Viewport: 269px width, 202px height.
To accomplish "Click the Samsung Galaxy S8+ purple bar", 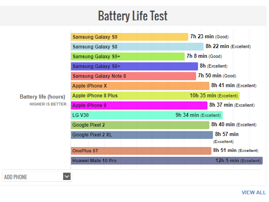I will 134,66.
